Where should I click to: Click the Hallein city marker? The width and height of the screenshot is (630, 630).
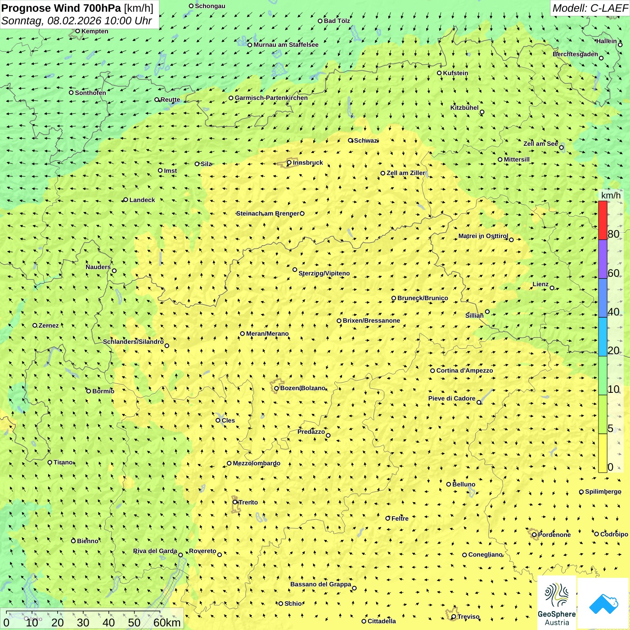(x=620, y=45)
